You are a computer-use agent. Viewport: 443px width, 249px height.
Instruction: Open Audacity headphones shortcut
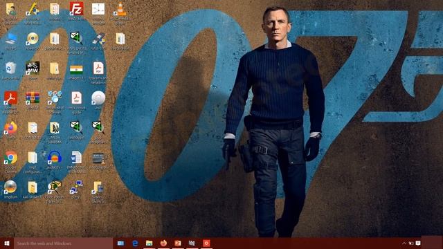pos(55,160)
